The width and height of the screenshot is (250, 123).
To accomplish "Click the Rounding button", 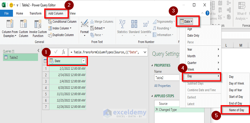I will click(x=162, y=28).
